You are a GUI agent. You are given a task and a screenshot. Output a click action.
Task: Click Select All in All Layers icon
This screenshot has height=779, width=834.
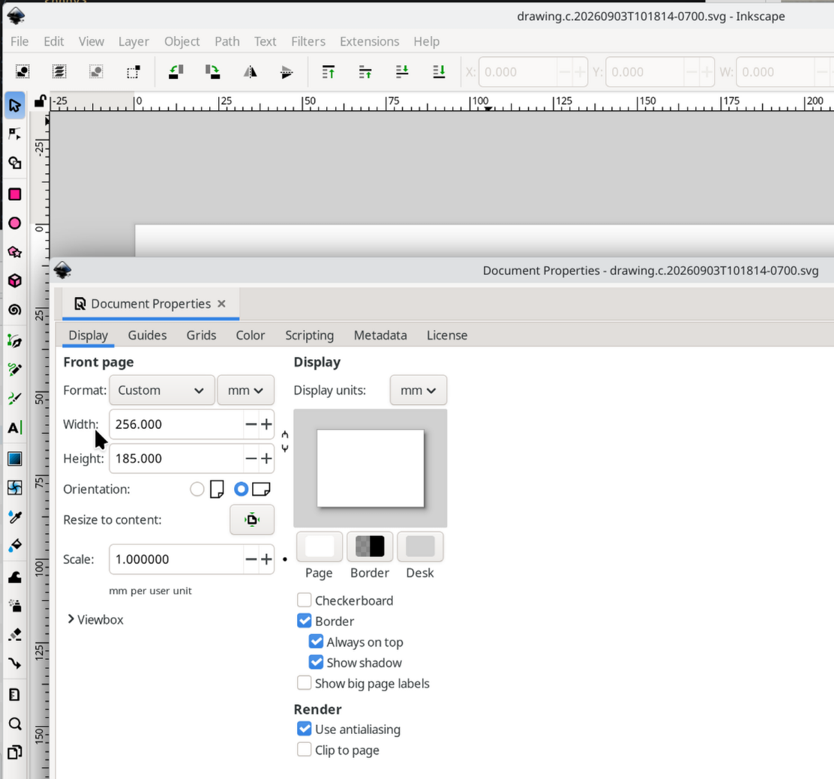point(59,72)
